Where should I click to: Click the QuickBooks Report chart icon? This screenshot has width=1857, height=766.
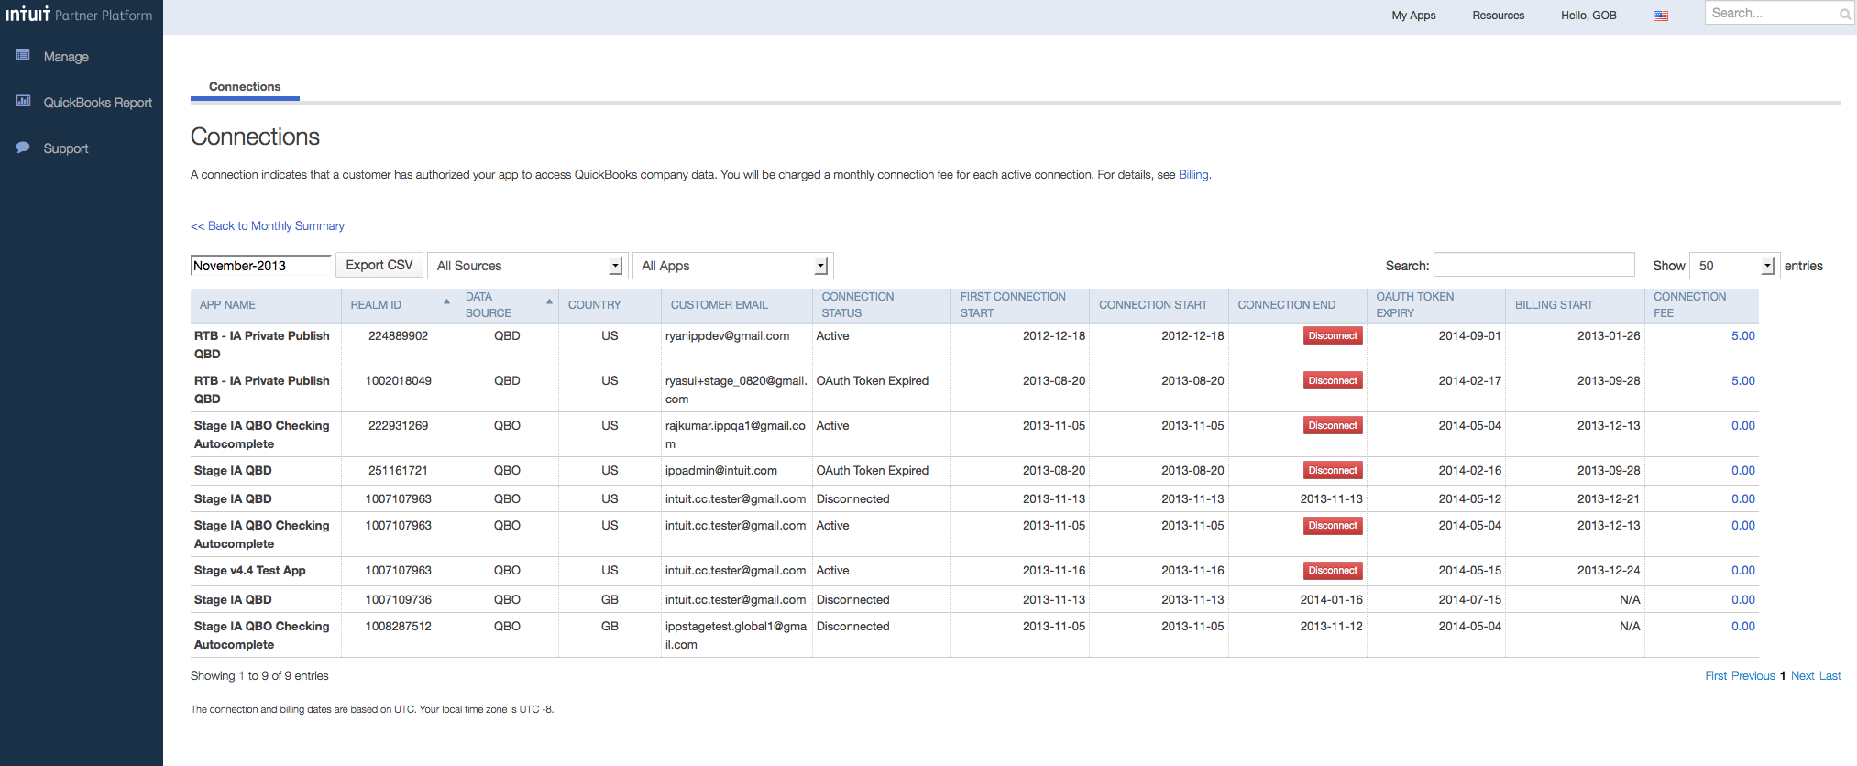tap(23, 101)
